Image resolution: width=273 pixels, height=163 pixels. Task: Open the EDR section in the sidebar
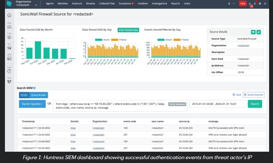pyautogui.click(x=9, y=26)
